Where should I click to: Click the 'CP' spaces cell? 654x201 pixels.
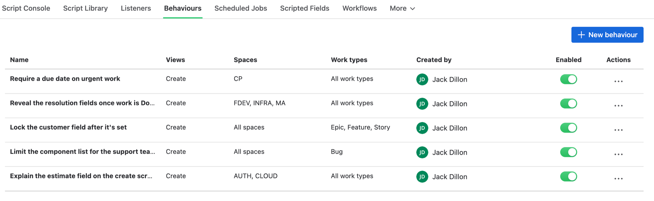pos(238,79)
